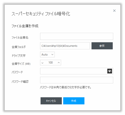Click the パスワード確認 label text
125x115 pixels.
[x=20, y=81]
